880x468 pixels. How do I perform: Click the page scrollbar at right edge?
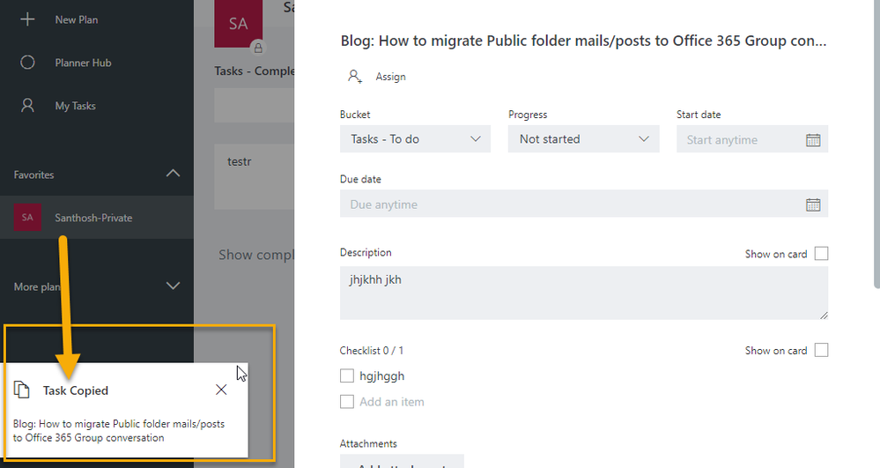pyautogui.click(x=876, y=144)
